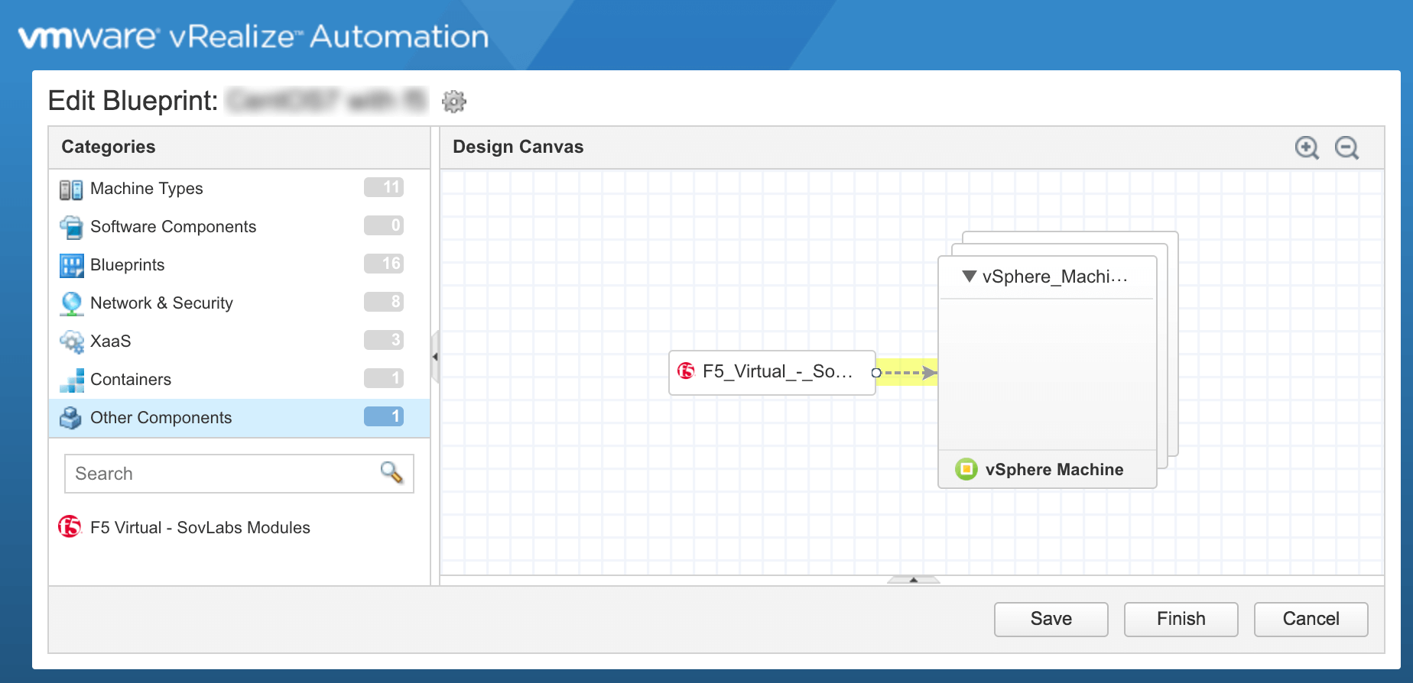Zoom out on the Design Canvas
The width and height of the screenshot is (1413, 683).
[1346, 147]
